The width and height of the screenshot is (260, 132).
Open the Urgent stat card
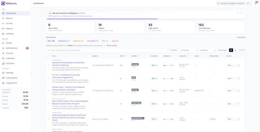coord(121,27)
